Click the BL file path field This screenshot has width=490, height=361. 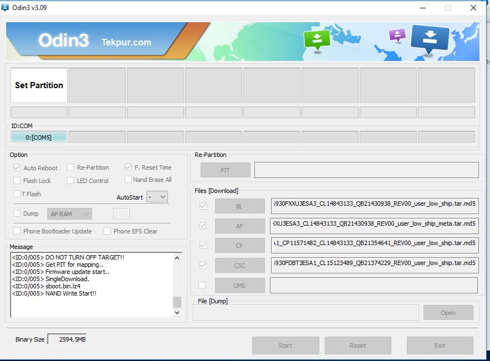(375, 206)
